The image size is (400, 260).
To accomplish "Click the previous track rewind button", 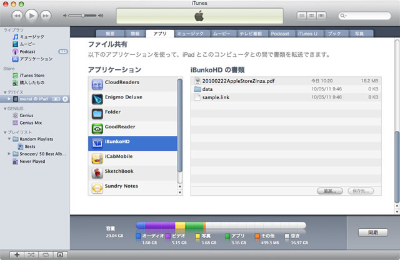I will click(17, 16).
